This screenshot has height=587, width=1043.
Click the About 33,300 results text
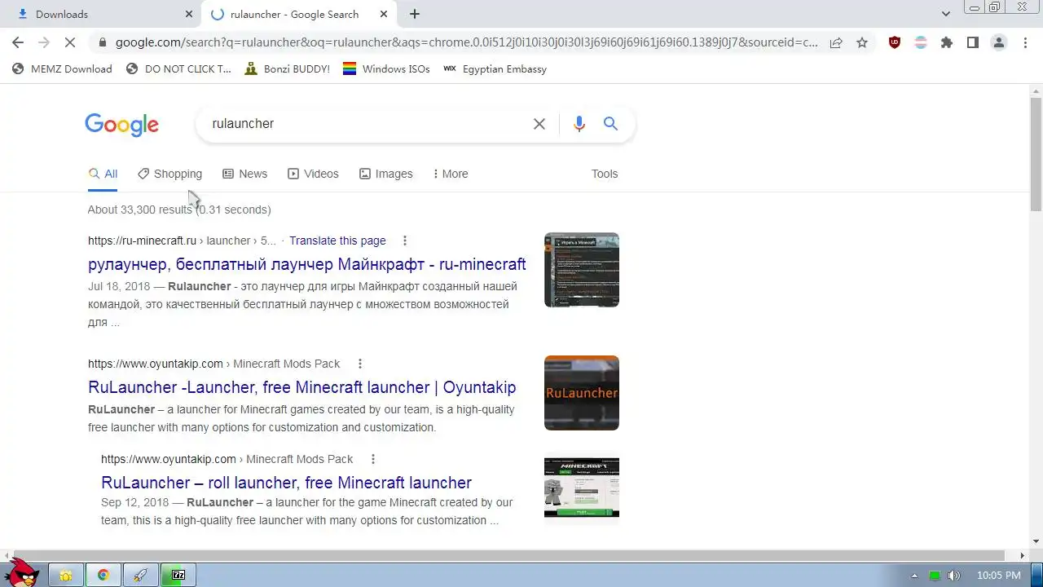(x=179, y=210)
